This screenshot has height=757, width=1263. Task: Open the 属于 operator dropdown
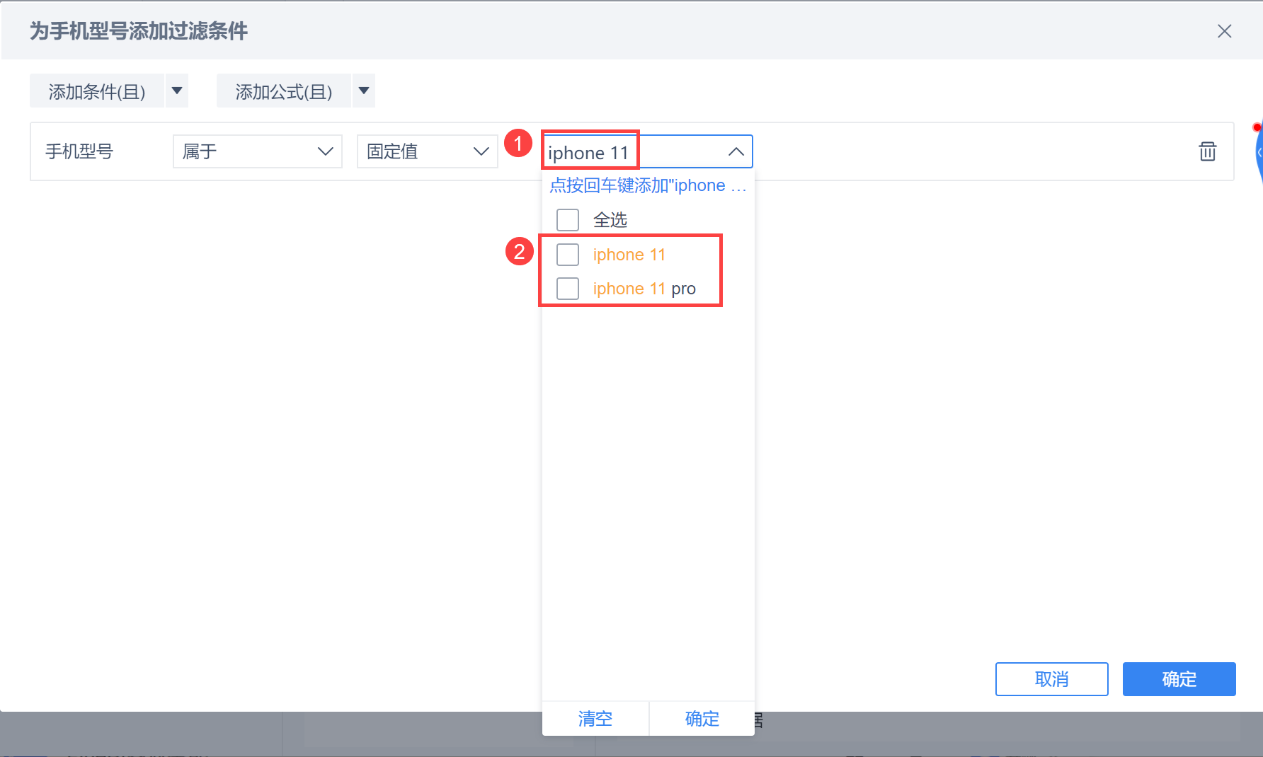point(258,151)
